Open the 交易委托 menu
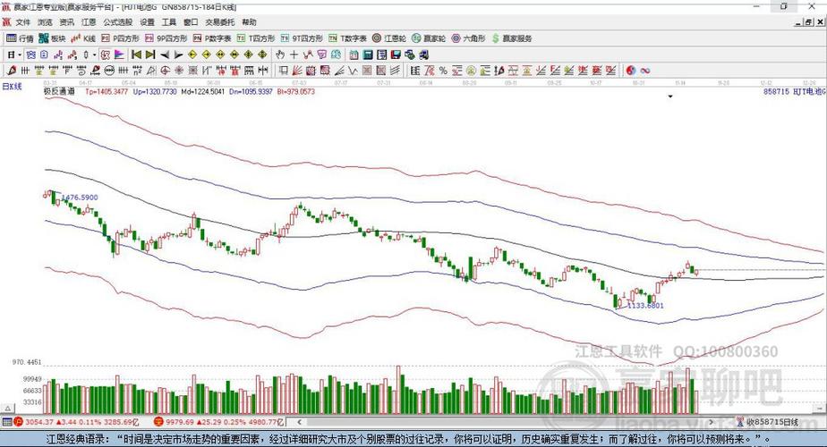 tap(220, 22)
